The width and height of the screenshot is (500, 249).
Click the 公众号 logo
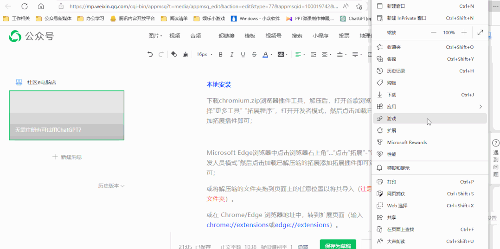pos(31,36)
